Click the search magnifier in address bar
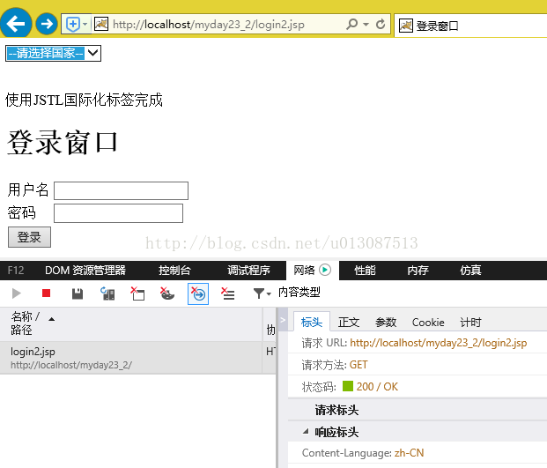 352,24
